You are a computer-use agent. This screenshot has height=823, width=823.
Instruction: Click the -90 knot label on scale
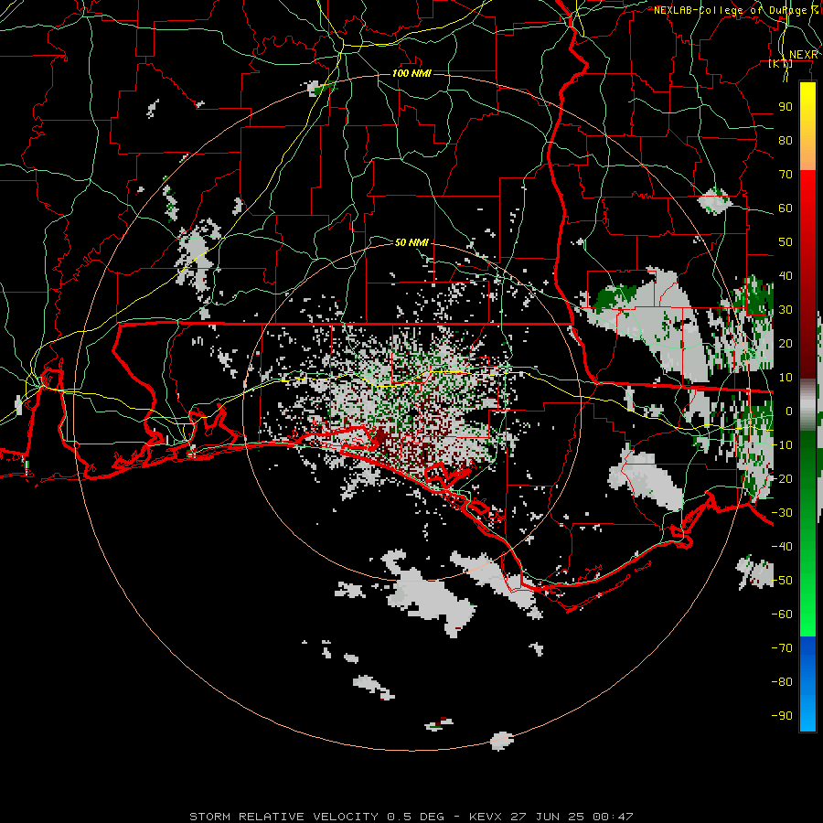tap(782, 716)
